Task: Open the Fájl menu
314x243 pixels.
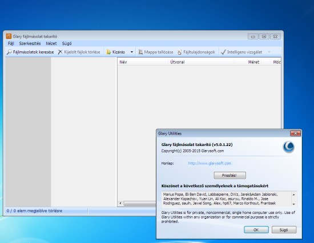Action: click(11, 43)
